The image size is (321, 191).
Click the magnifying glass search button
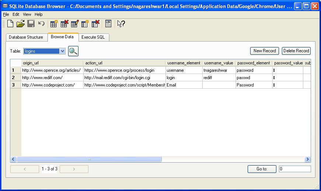73,51
